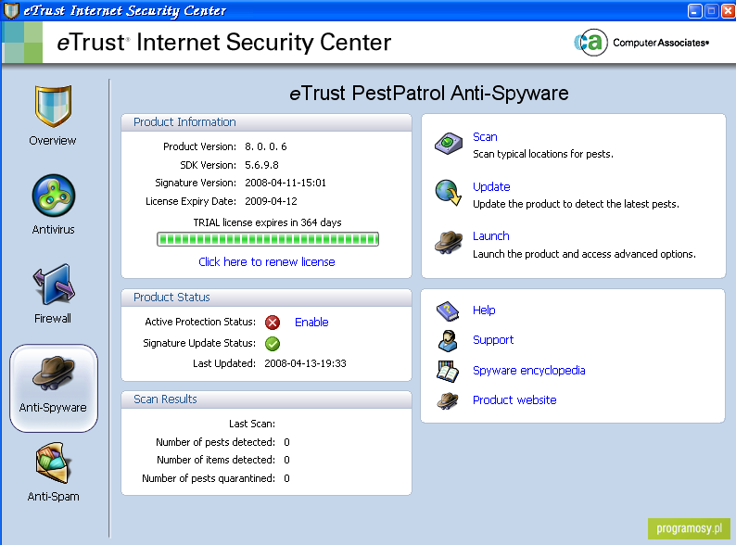Click the Launch hat icon

click(449, 243)
